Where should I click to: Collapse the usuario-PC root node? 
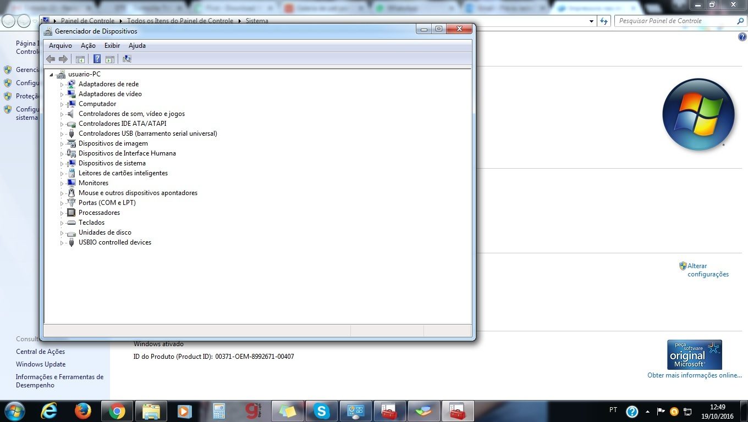(51, 75)
